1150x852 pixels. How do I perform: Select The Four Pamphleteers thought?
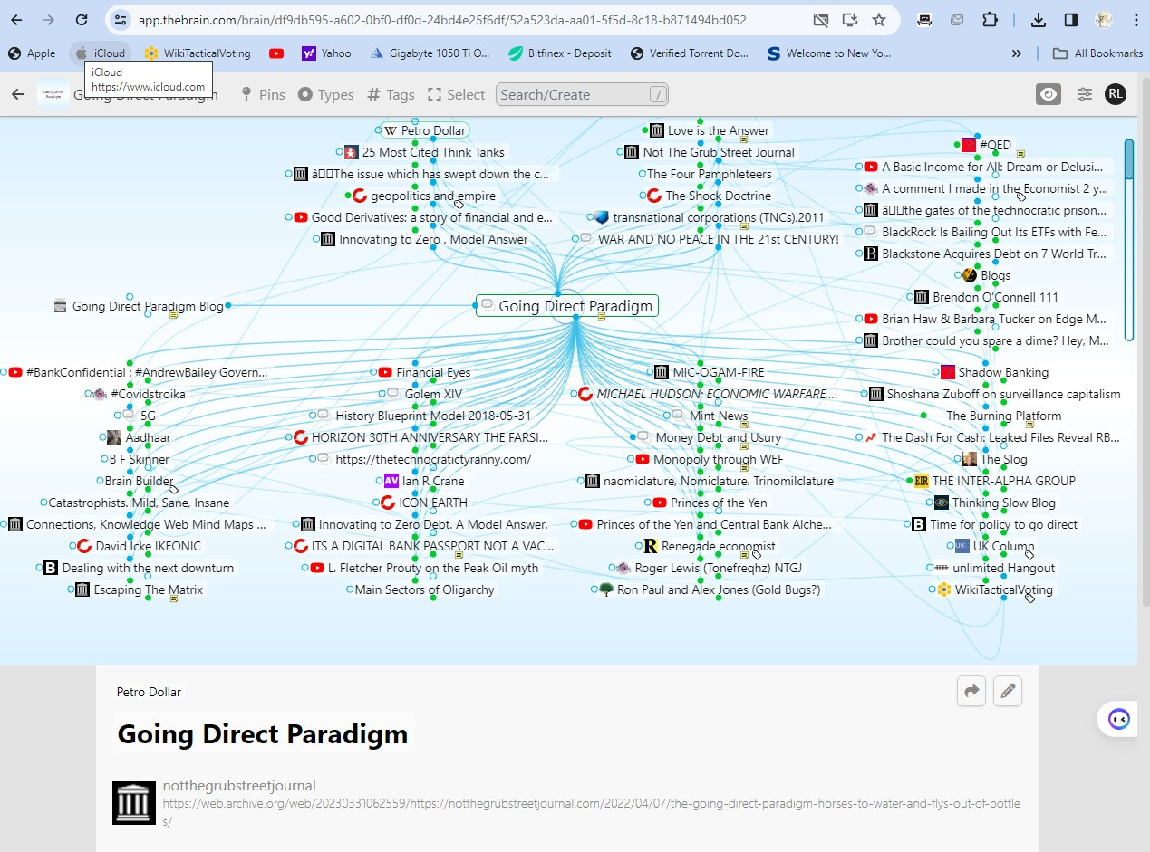tap(710, 174)
